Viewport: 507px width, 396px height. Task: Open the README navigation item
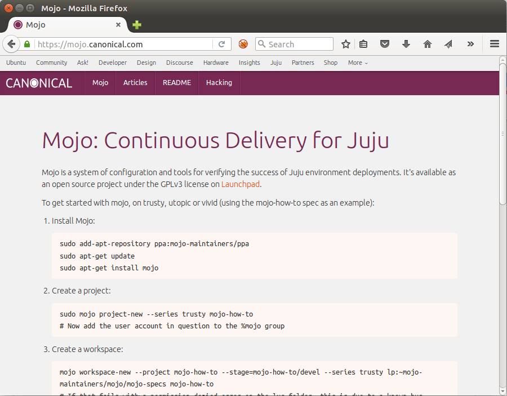(177, 83)
